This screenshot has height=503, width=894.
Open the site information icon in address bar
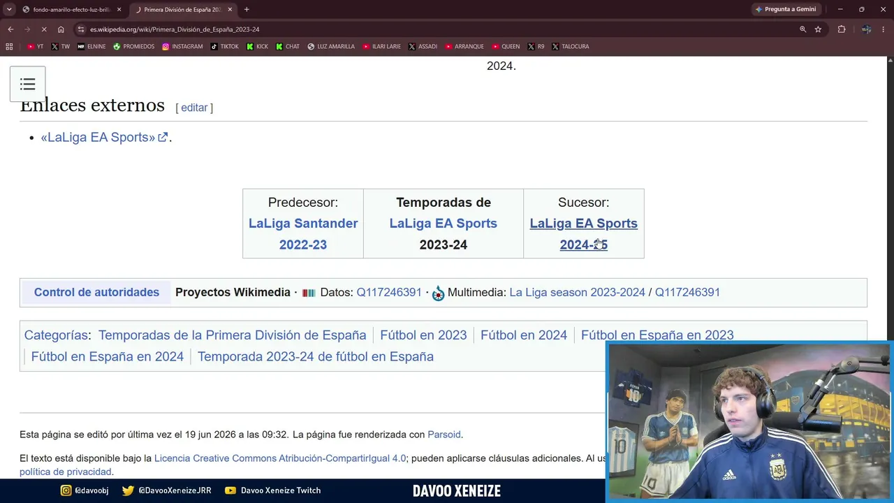[x=81, y=29]
